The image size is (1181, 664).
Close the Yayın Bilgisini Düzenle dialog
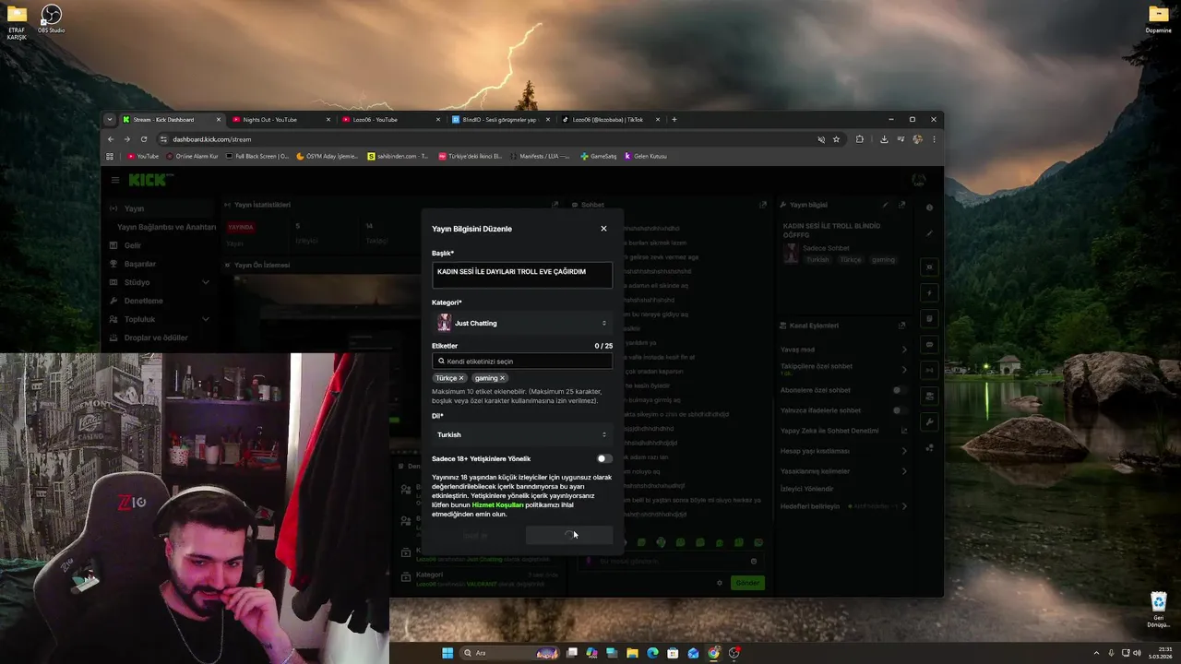point(603,229)
